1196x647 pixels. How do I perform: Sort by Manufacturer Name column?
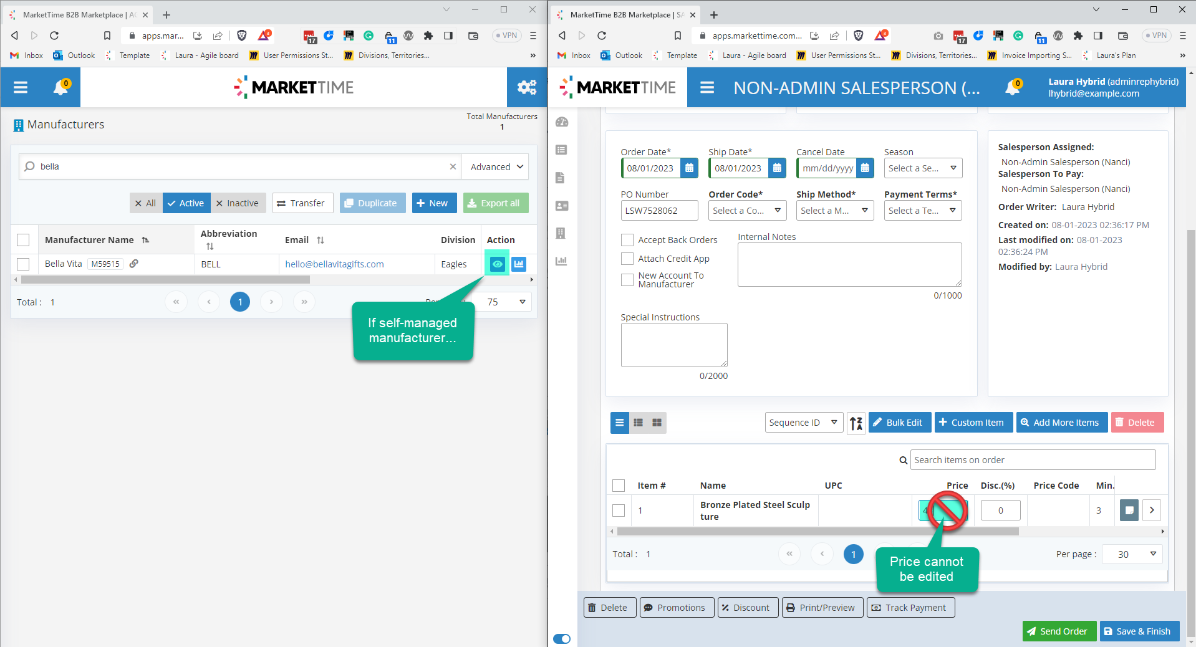pyautogui.click(x=145, y=240)
